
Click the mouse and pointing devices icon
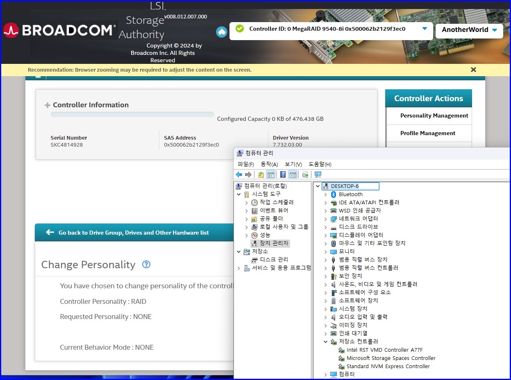coord(334,243)
